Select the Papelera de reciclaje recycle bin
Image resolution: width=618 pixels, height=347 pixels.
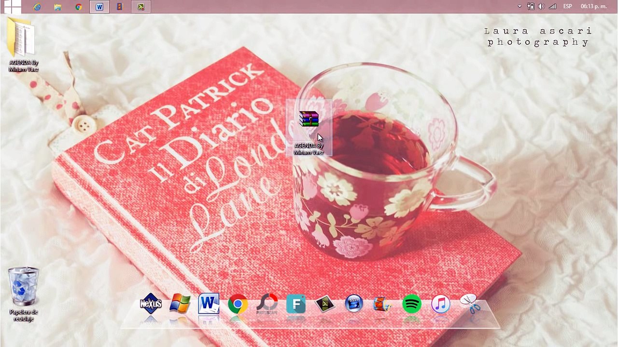coord(23,294)
